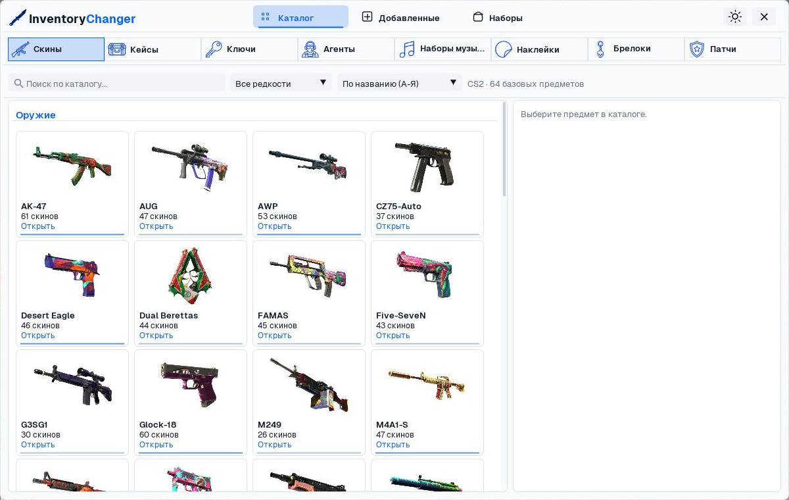Open the Патчи category
The width and height of the screenshot is (789, 500).
(732, 49)
